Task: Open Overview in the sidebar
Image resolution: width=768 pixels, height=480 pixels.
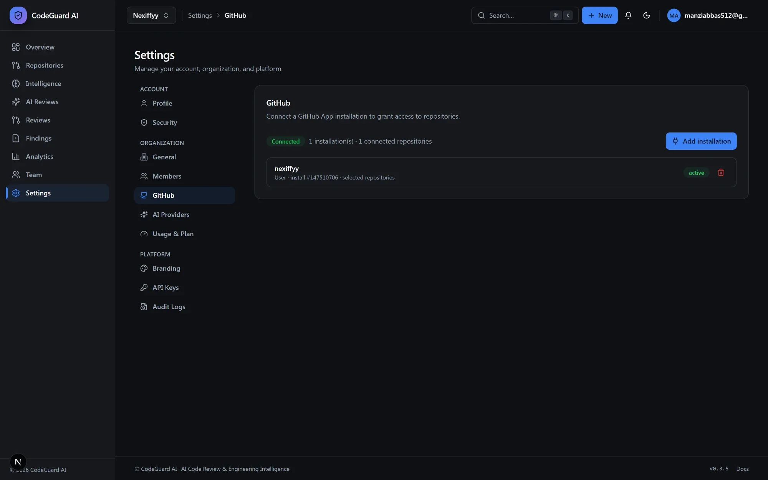Action: (58, 47)
